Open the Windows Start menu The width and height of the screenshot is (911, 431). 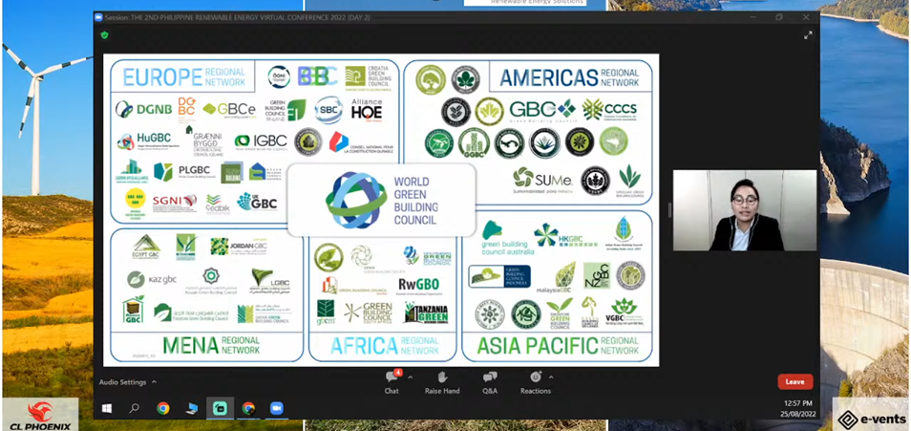(106, 408)
